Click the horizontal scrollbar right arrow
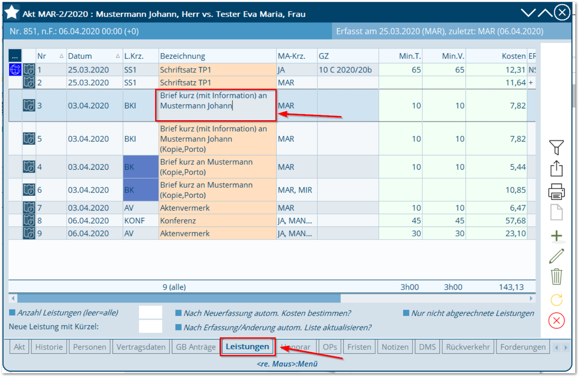579x377 pixels. [x=532, y=298]
